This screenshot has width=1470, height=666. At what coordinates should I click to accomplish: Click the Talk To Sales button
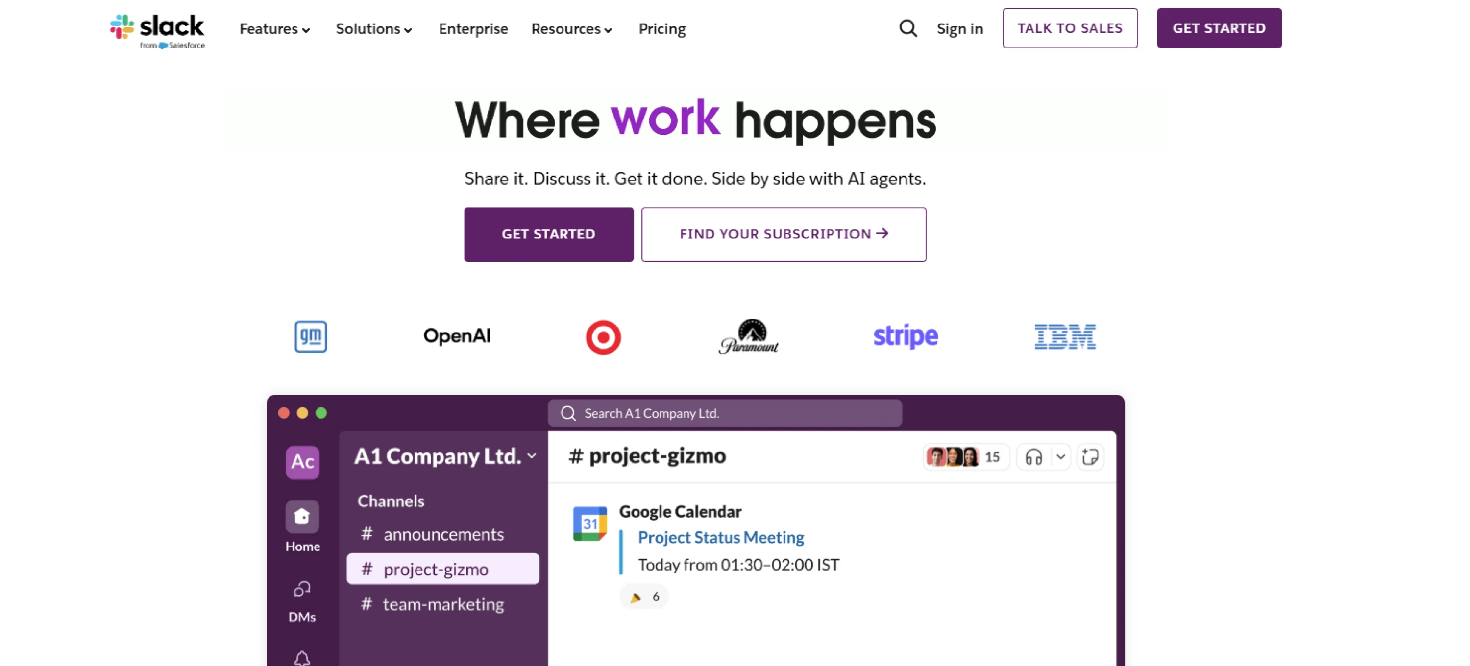pos(1070,28)
